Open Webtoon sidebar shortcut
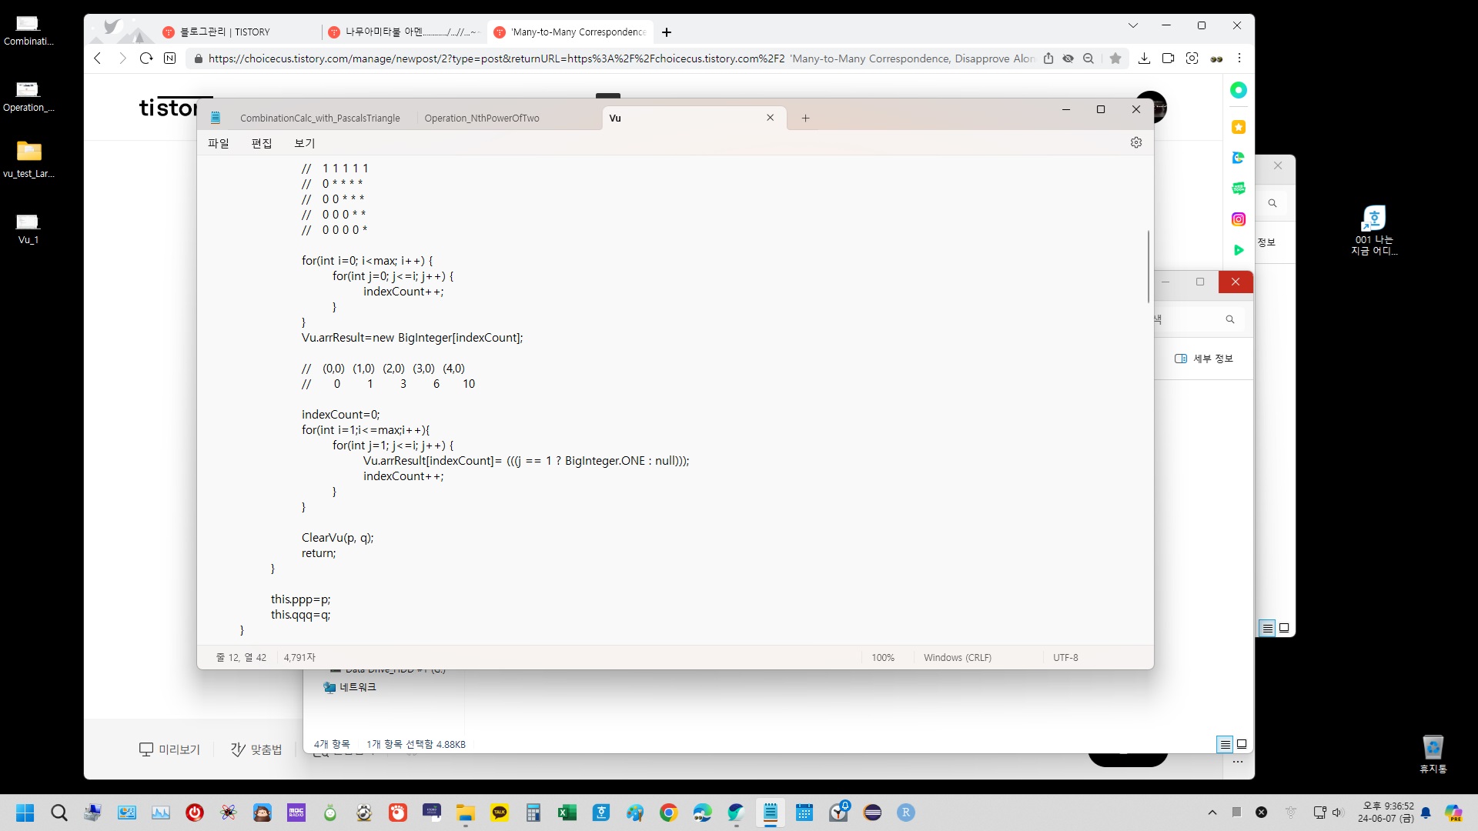This screenshot has width=1478, height=831. click(x=1238, y=189)
